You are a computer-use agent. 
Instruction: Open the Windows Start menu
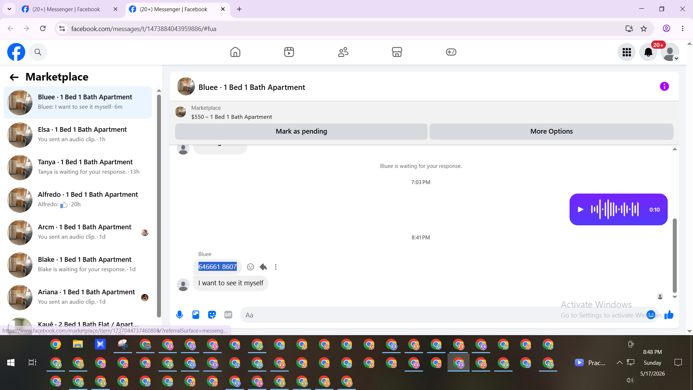pos(11,363)
